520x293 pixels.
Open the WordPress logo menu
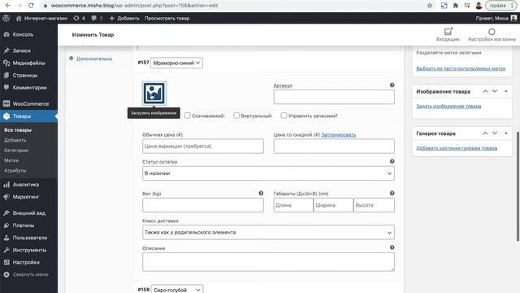pos(6,18)
